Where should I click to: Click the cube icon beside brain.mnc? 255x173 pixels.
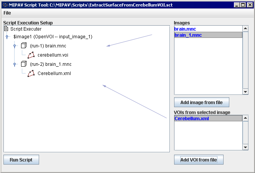(24, 46)
